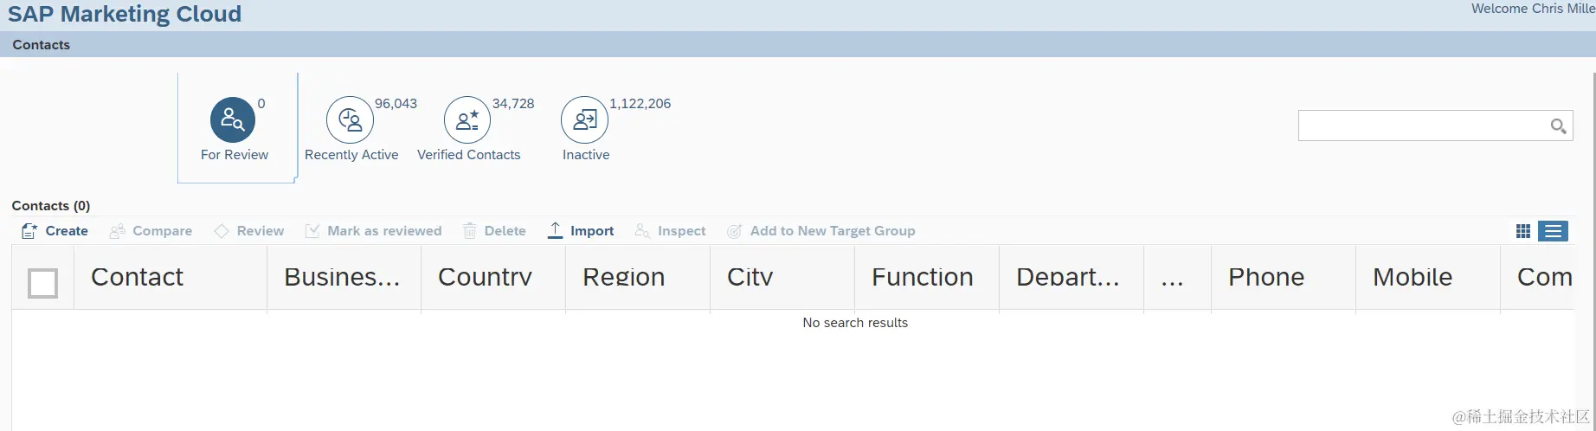Click the Inspect button label

tap(682, 231)
